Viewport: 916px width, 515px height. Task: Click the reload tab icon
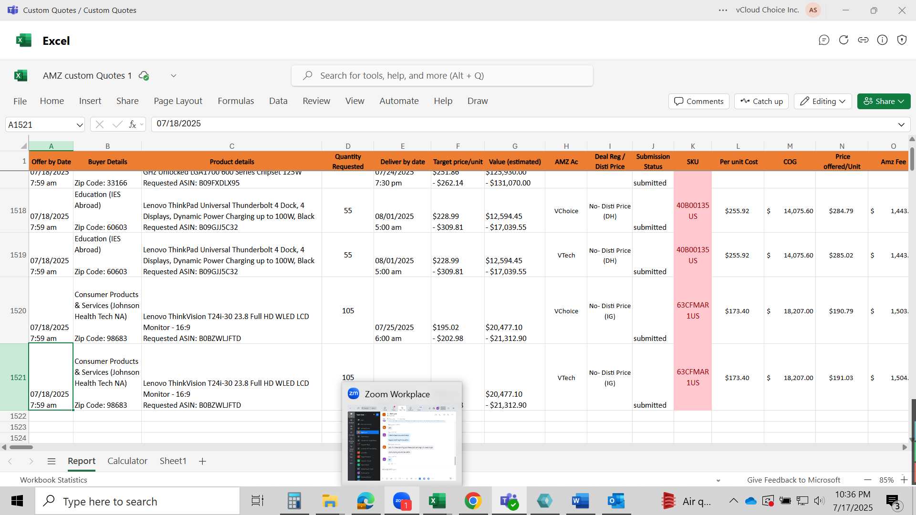843,40
